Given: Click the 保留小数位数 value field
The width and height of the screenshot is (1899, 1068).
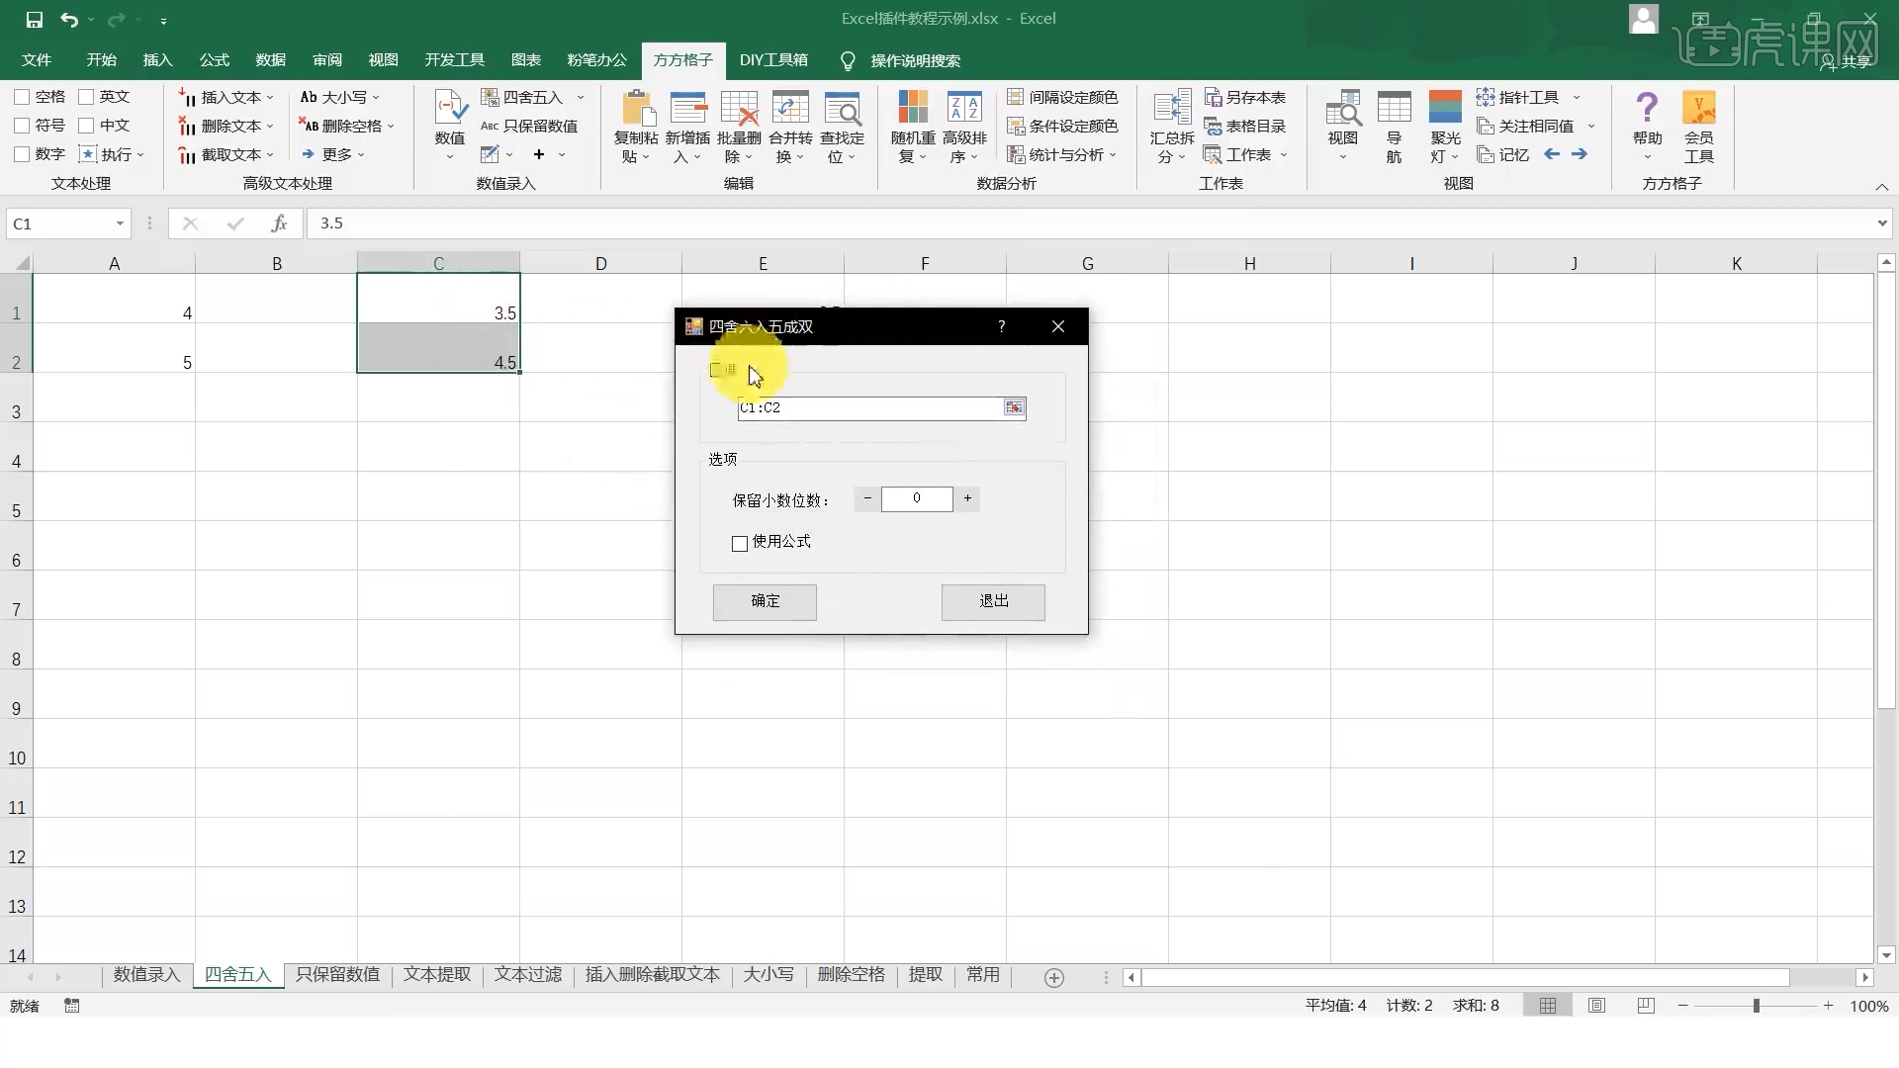Looking at the screenshot, I should (917, 498).
